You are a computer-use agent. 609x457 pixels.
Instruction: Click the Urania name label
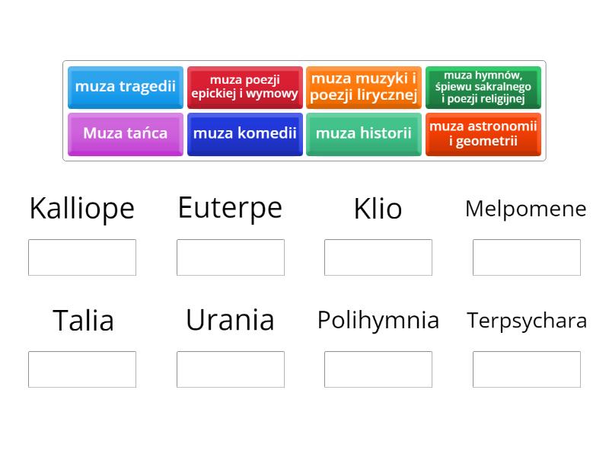230,320
